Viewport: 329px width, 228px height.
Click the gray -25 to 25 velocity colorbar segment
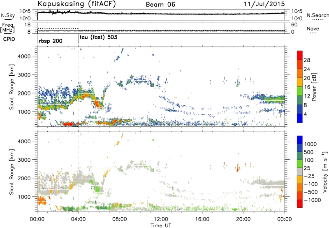click(x=300, y=172)
